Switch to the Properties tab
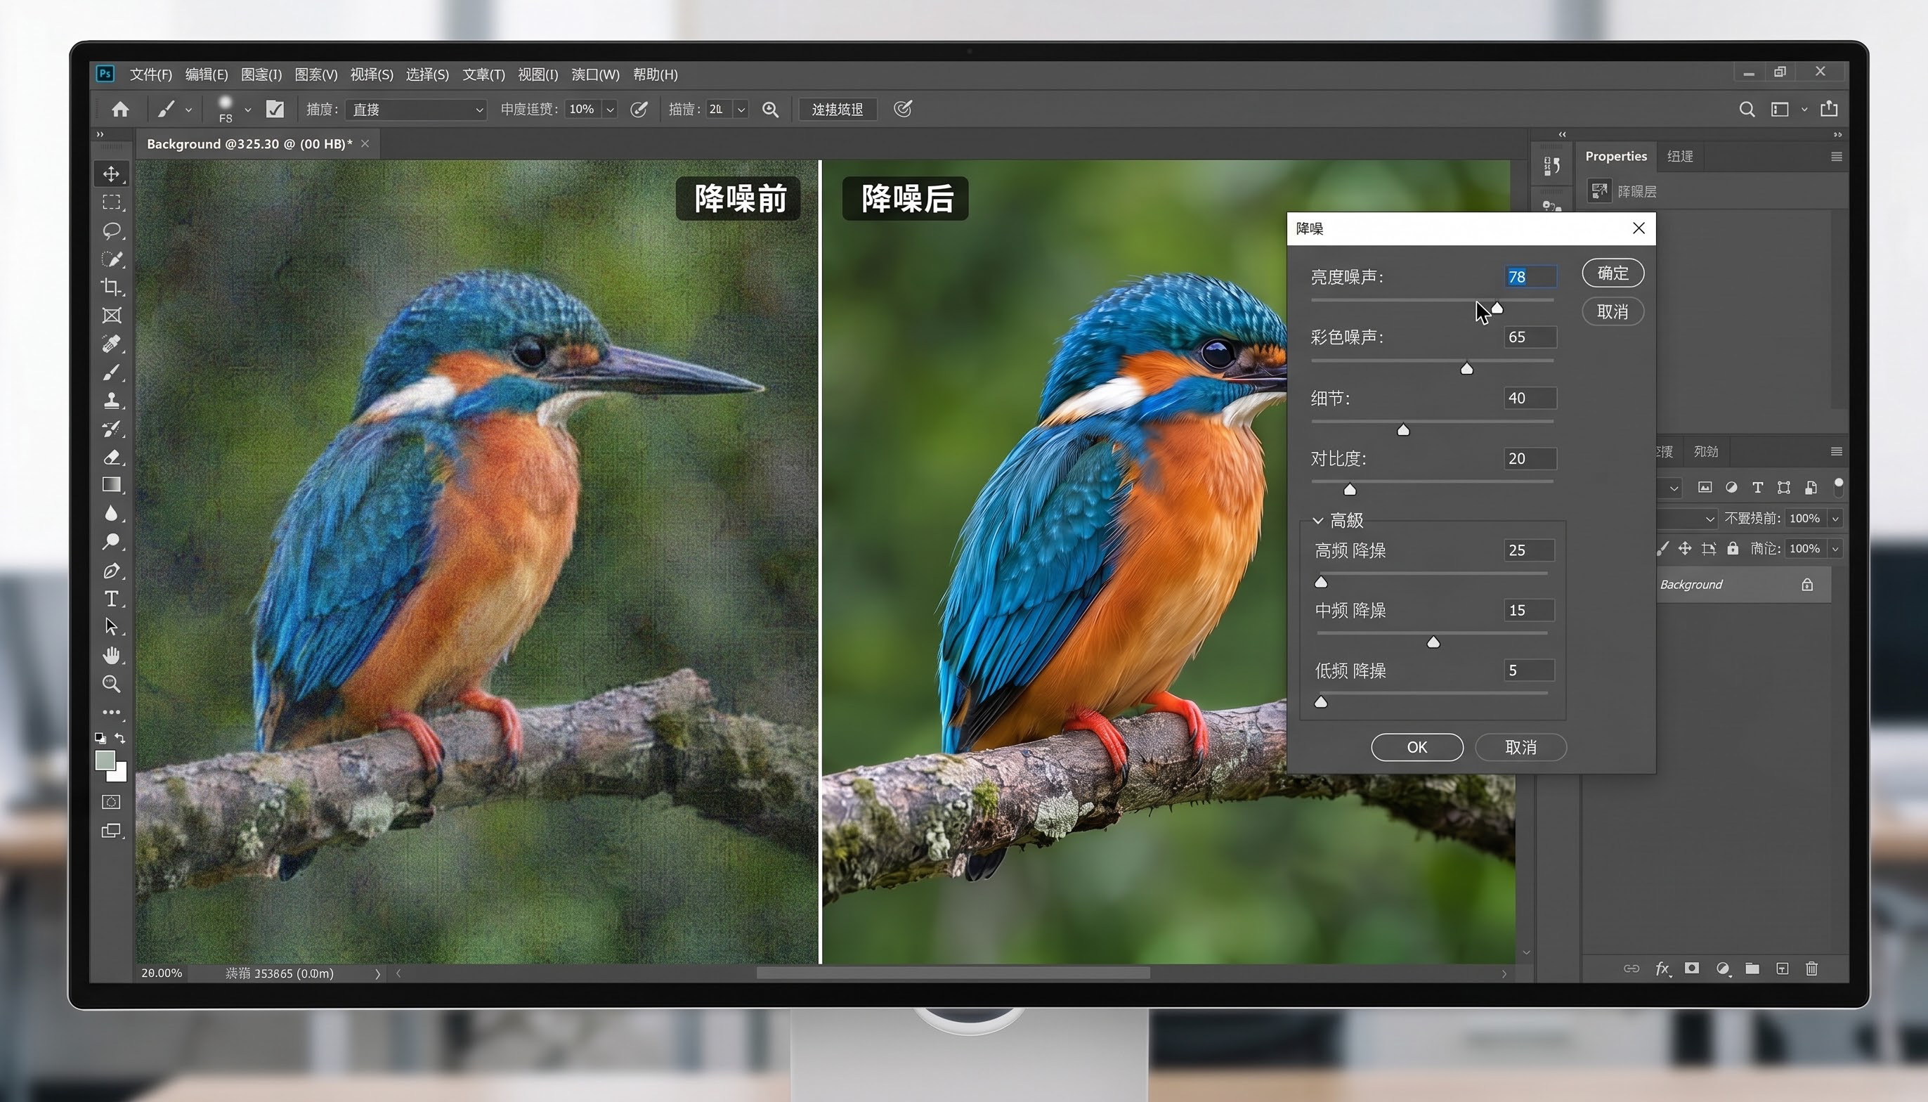The image size is (1928, 1102). (x=1615, y=156)
